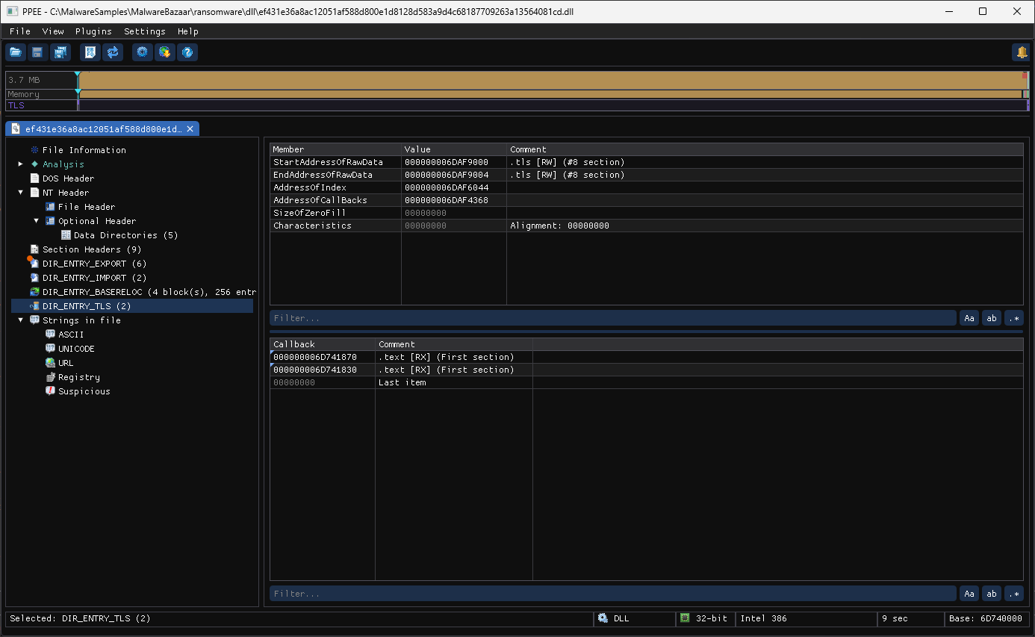
Task: Sort by the Member column header
Action: click(335, 149)
